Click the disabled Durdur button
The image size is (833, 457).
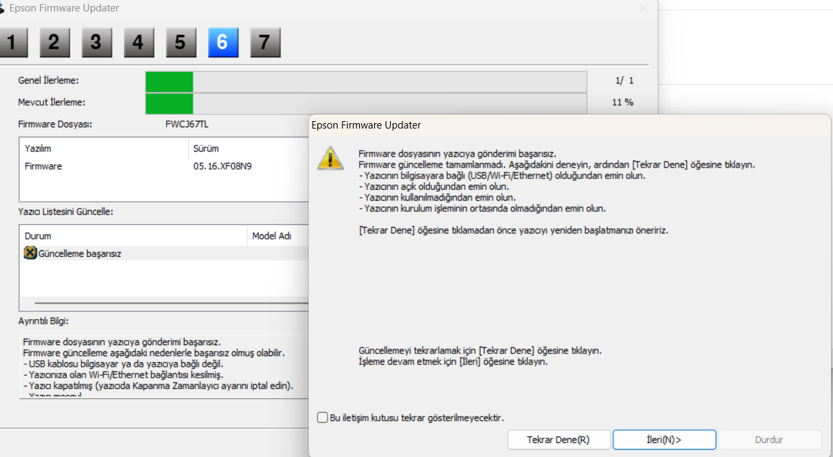pyautogui.click(x=769, y=440)
